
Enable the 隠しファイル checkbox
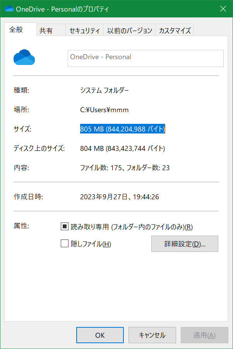[x=65, y=243]
